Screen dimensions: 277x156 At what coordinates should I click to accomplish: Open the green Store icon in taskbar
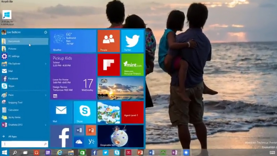82,153
